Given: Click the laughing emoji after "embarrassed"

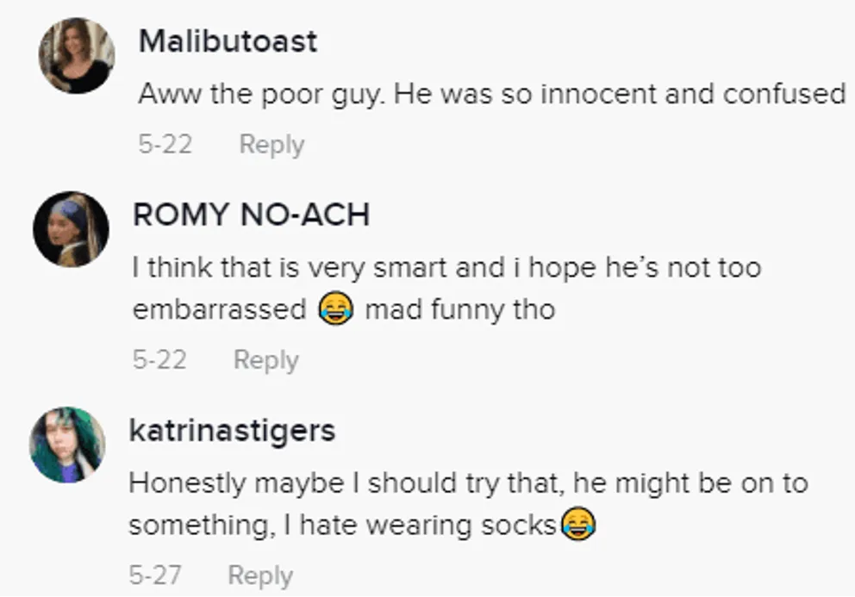Looking at the screenshot, I should coord(335,310).
